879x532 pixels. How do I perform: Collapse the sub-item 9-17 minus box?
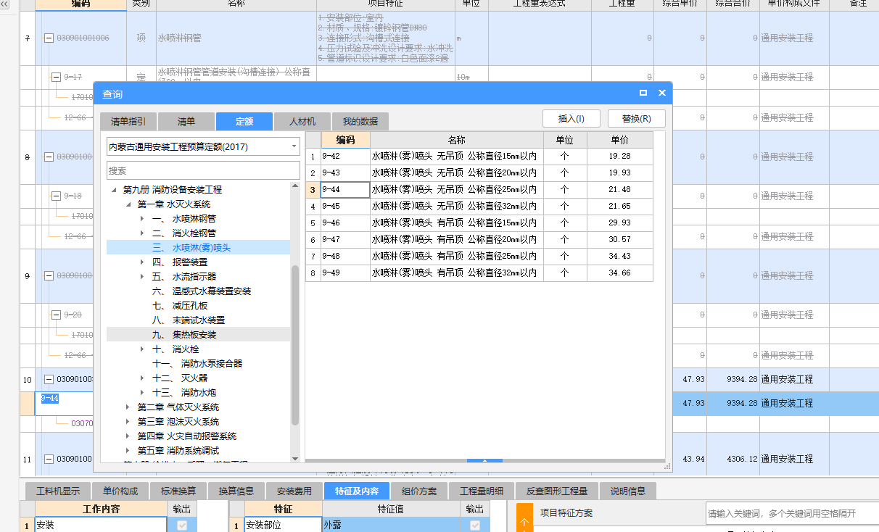[x=56, y=76]
